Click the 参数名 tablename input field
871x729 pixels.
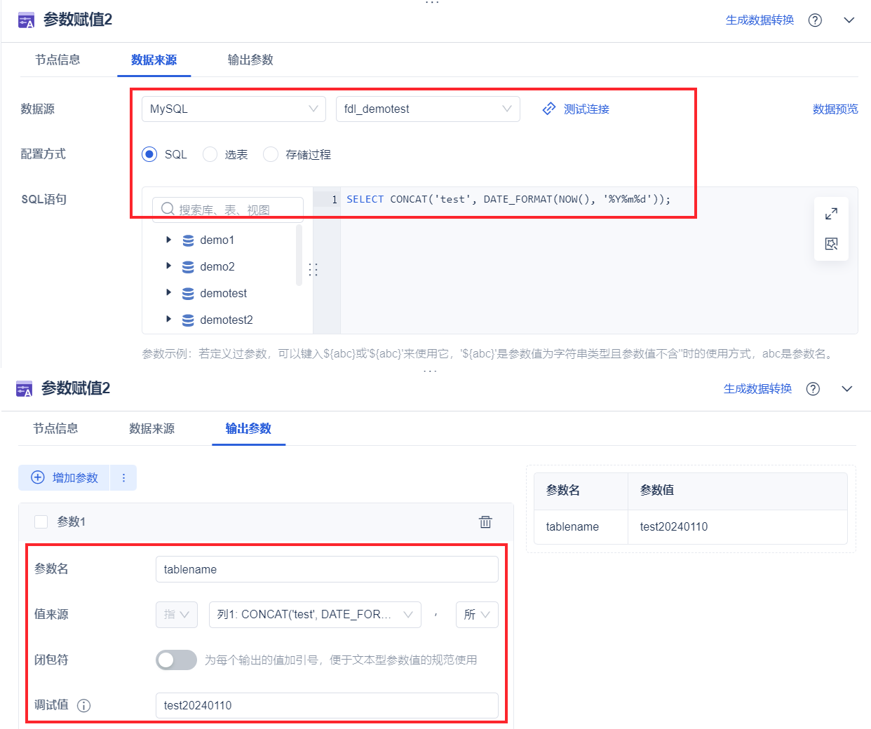pyautogui.click(x=327, y=569)
